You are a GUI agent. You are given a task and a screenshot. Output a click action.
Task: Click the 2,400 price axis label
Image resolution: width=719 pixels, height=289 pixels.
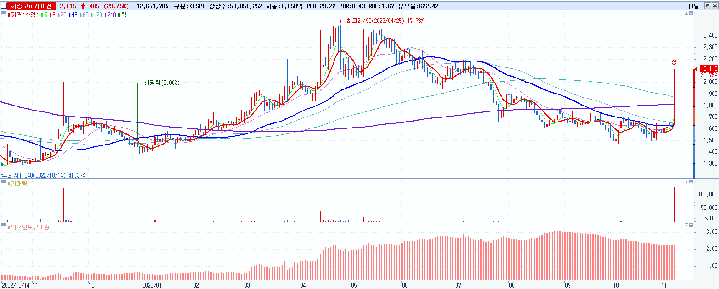point(710,36)
